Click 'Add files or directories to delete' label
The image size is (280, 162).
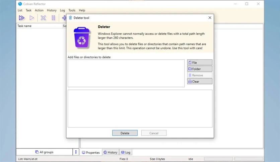pos(89,57)
